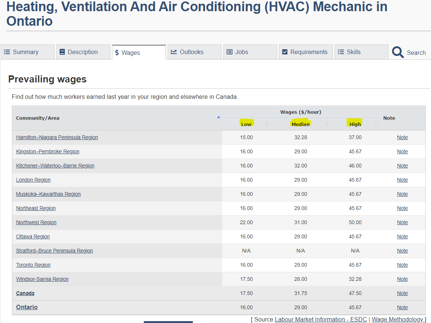This screenshot has width=431, height=323.
Task: Sort by Median wage column arrows
Action: tap(327, 124)
